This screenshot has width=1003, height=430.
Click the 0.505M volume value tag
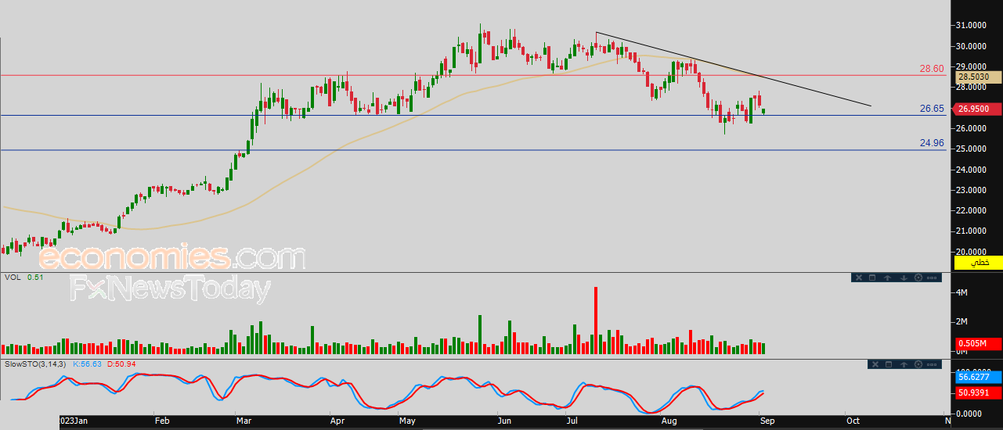(x=978, y=343)
